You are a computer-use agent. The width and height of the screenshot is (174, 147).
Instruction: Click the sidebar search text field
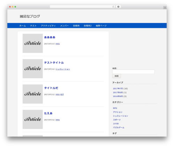pyautogui.click(x=134, y=72)
